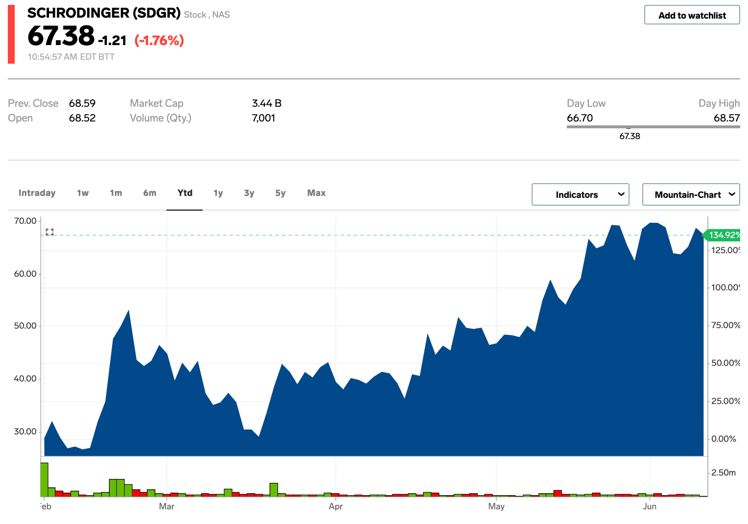Click the 0.00% percentage axis label

pos(724,439)
